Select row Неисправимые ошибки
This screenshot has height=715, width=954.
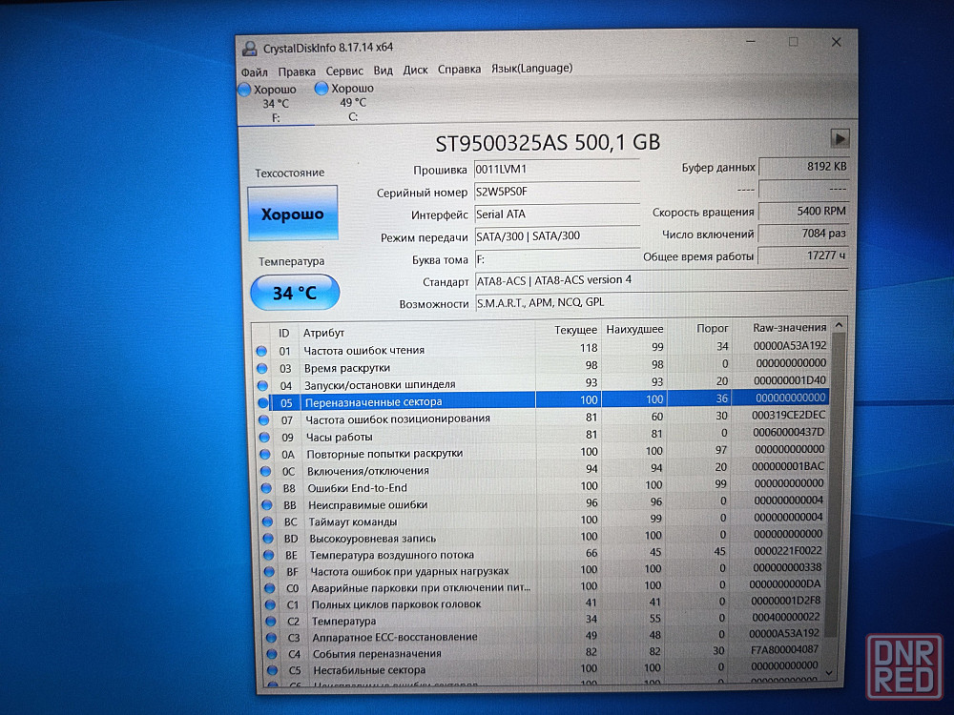(x=544, y=502)
